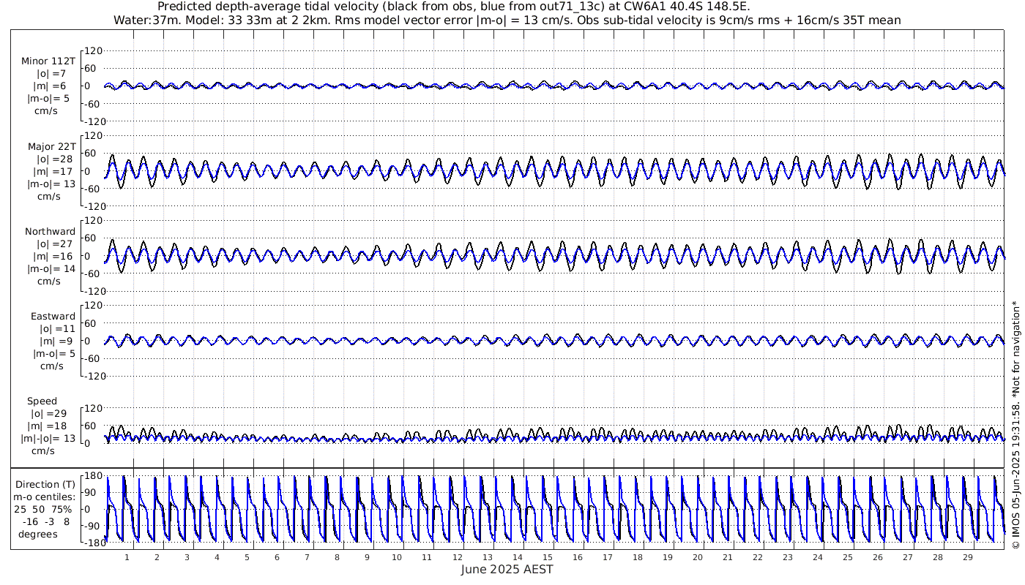Viewport: 1025px width, 585px height.
Task: Click the "120" tick of the Eastward panel
Action: tap(92, 306)
